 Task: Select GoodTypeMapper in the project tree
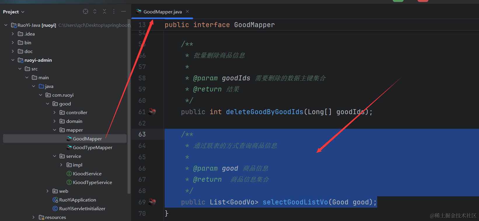pyautogui.click(x=92, y=148)
